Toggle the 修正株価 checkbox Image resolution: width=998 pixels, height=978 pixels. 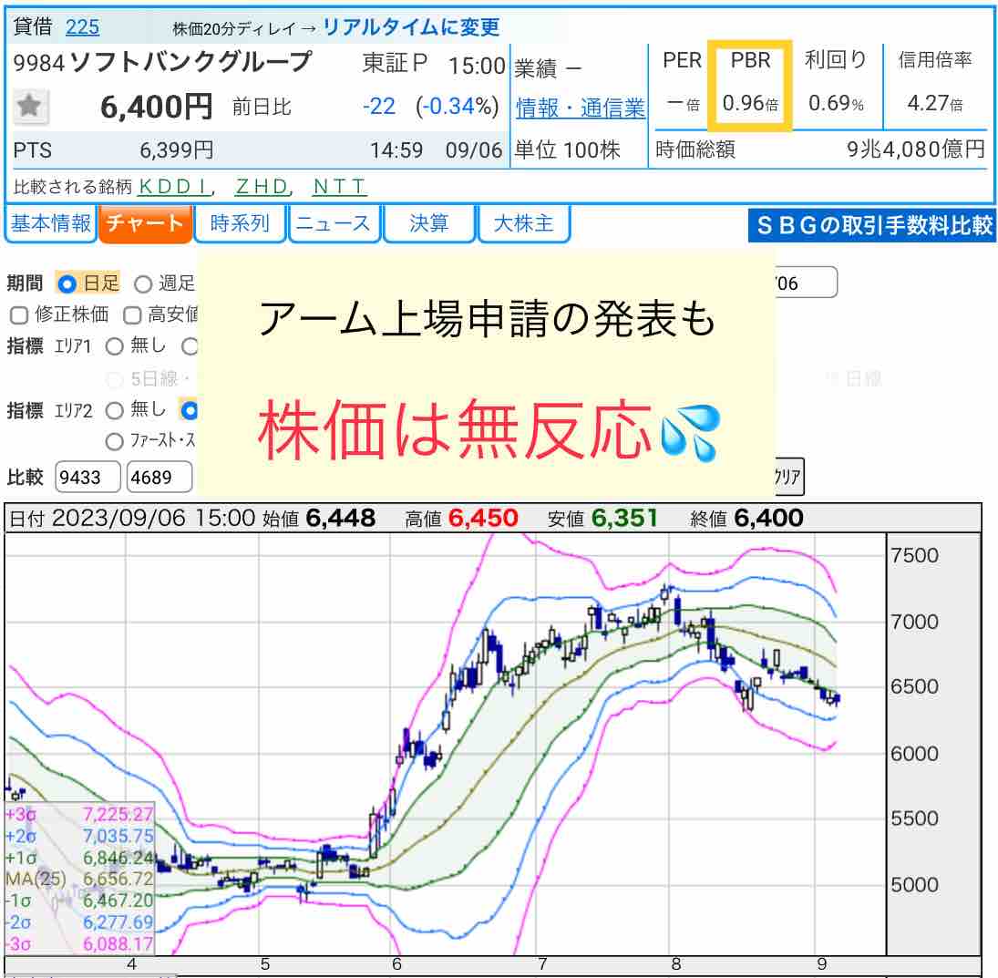19,315
